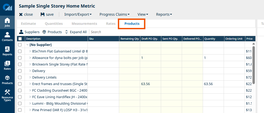Click the Quantity column header
This screenshot has width=264, height=113.
213,39
